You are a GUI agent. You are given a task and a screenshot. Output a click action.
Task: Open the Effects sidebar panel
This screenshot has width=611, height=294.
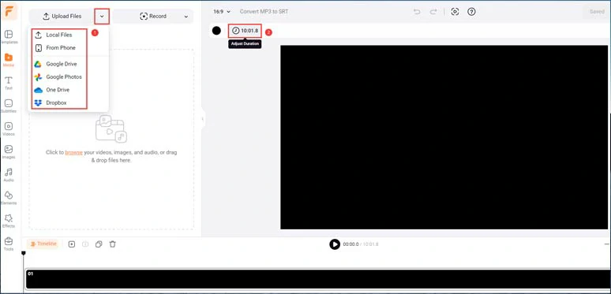pyautogui.click(x=9, y=221)
